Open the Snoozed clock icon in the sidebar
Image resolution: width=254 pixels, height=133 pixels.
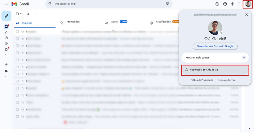(6, 38)
